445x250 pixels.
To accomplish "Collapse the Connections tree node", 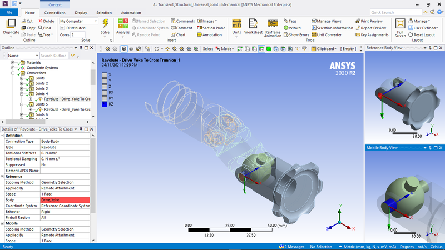I will (x=13, y=73).
